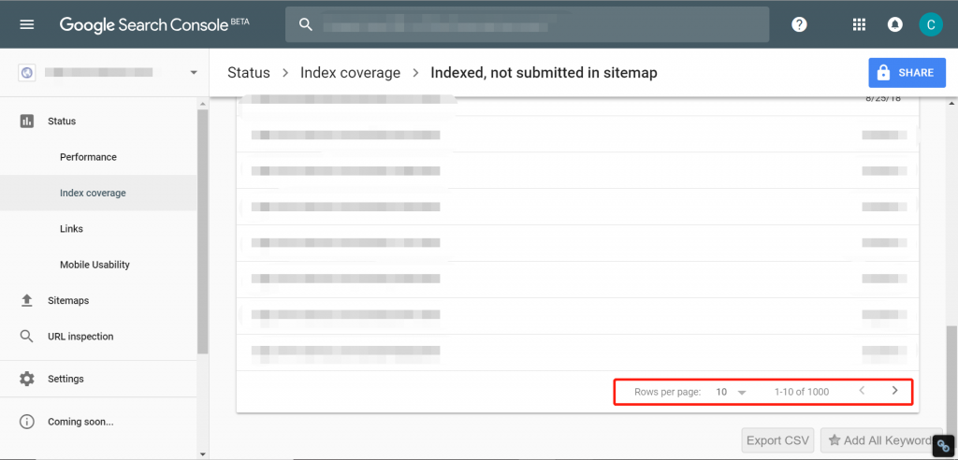The height and width of the screenshot is (460, 958).
Task: Click Export CSV button
Action: (x=777, y=440)
